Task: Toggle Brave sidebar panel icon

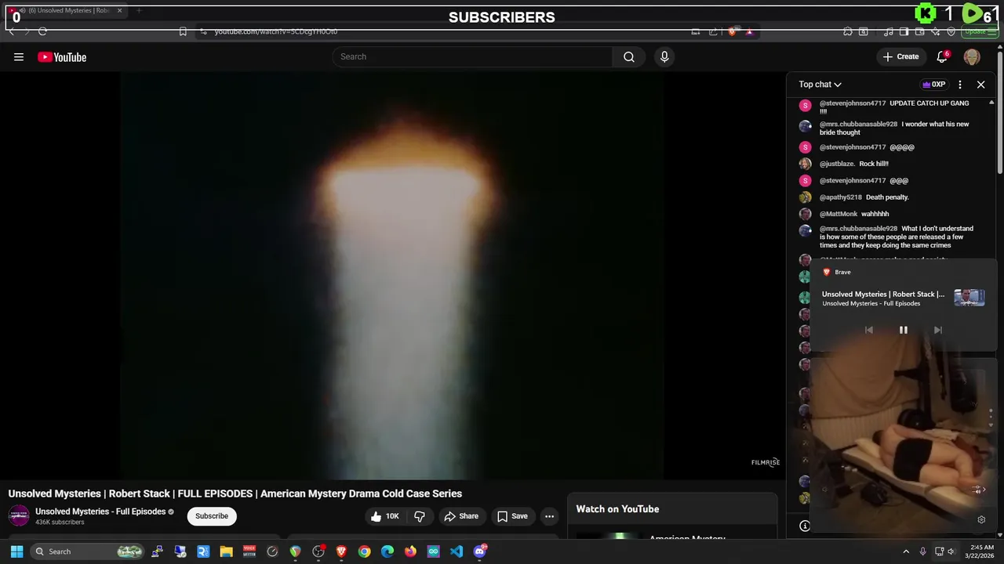Action: click(x=904, y=31)
